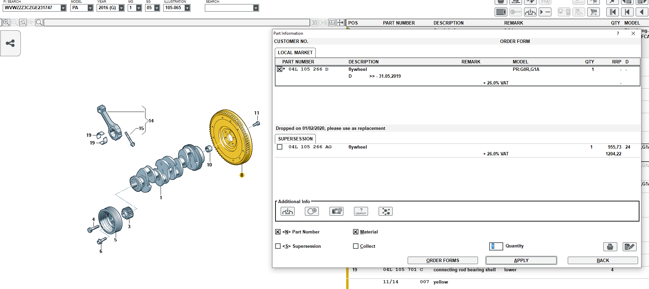Screen dimensions: 649x289
Task: Click the network nodes icon in Additional Info
Action: tap(385, 211)
